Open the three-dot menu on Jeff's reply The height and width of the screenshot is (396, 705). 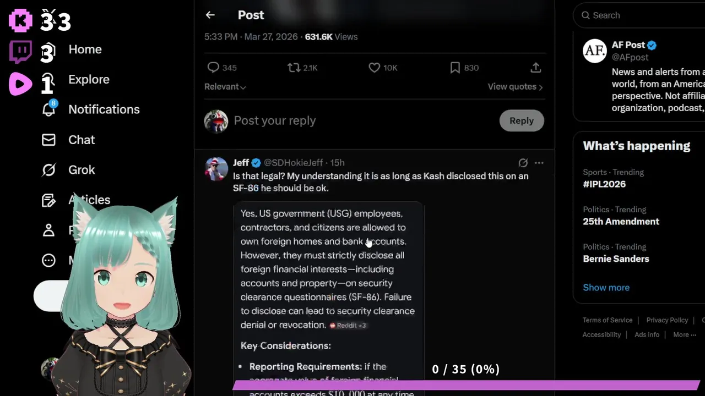(539, 163)
